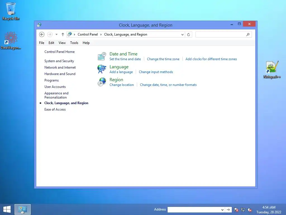Viewport: 286px width, 215px height.
Task: Open Action Center flag tray icon
Action: coord(236,209)
